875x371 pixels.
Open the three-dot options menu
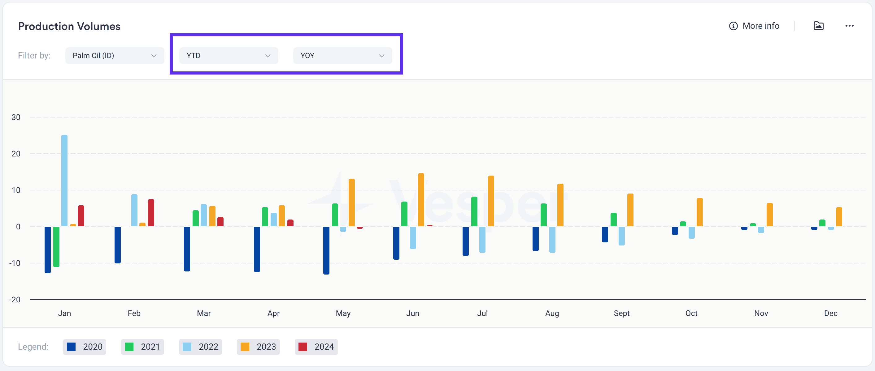(x=849, y=26)
